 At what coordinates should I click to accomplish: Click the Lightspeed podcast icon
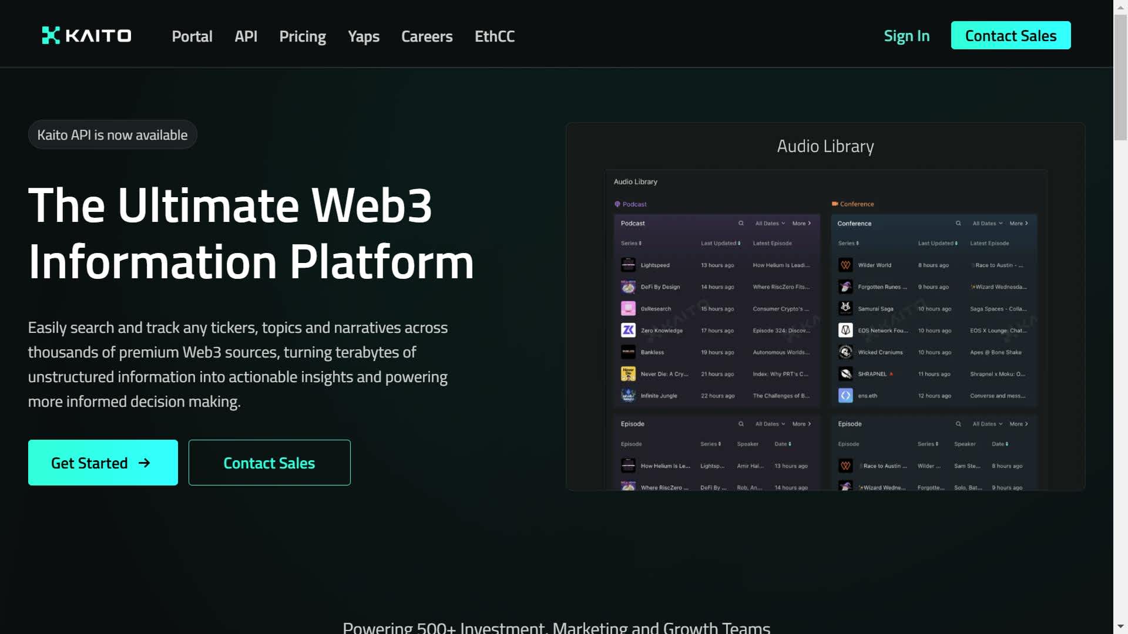[628, 265]
